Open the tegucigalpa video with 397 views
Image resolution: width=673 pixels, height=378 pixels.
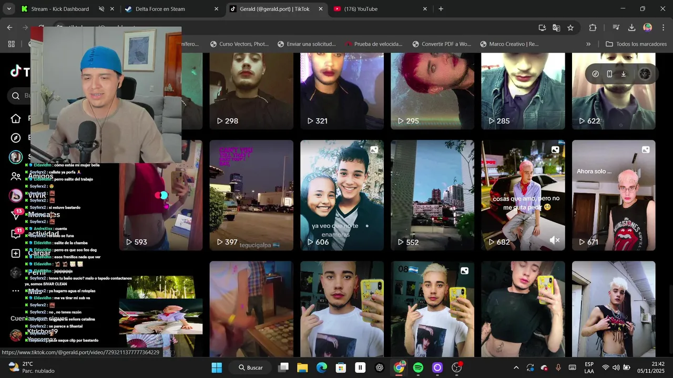click(x=251, y=195)
